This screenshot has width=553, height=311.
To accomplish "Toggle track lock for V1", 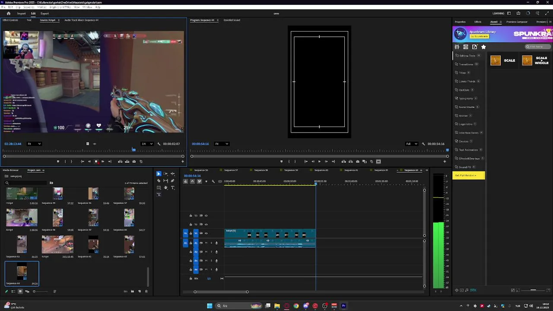I will pos(191,233).
